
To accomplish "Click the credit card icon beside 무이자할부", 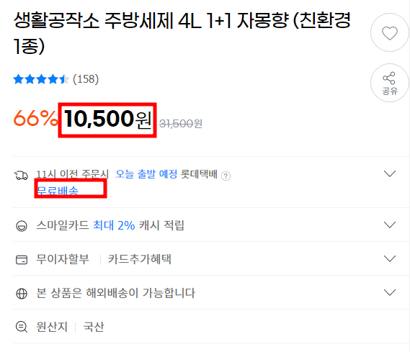I will (x=22, y=260).
